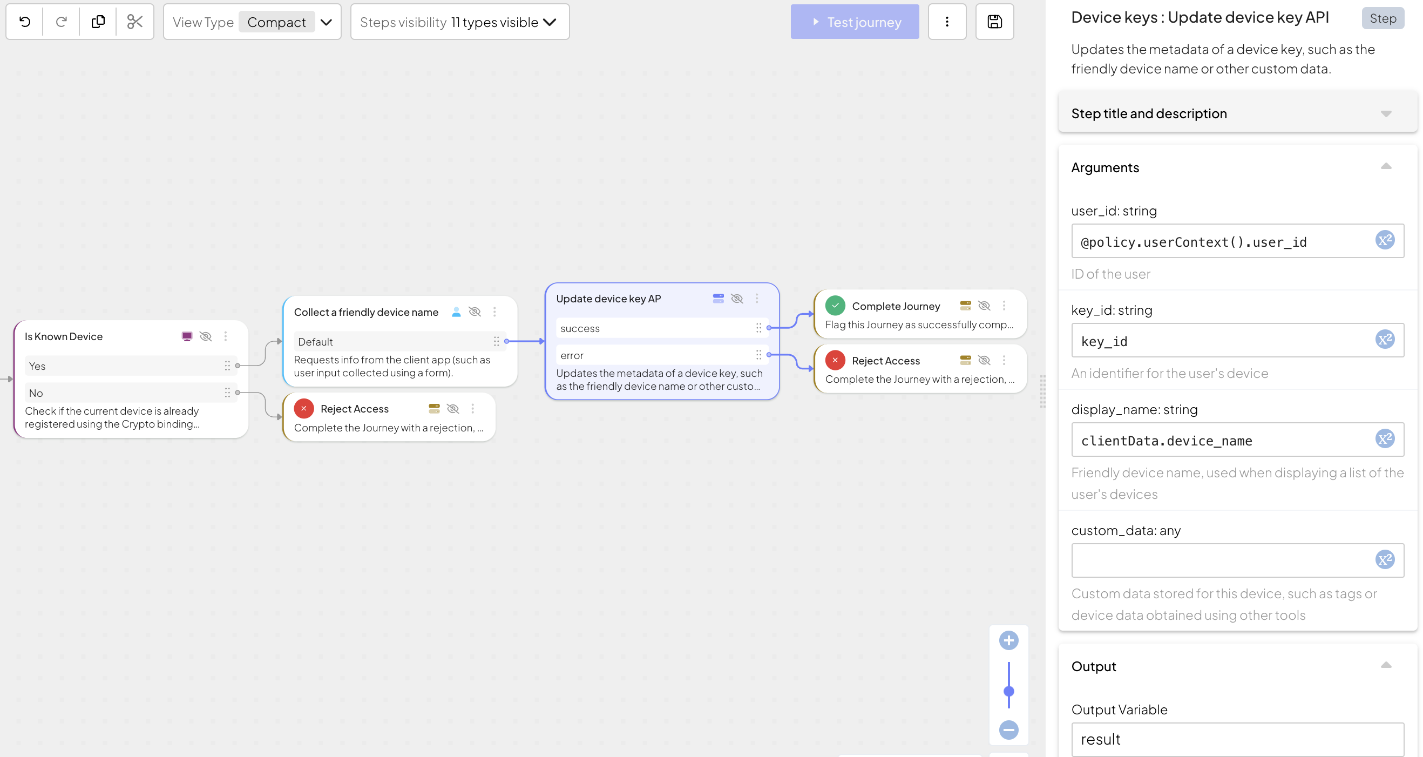Click the canvas zoom slider handle
Viewport: 1423px width, 757px height.
pyautogui.click(x=1008, y=691)
